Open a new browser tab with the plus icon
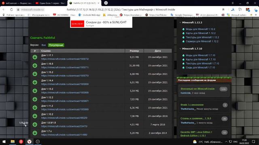 pyautogui.click(x=106, y=3)
